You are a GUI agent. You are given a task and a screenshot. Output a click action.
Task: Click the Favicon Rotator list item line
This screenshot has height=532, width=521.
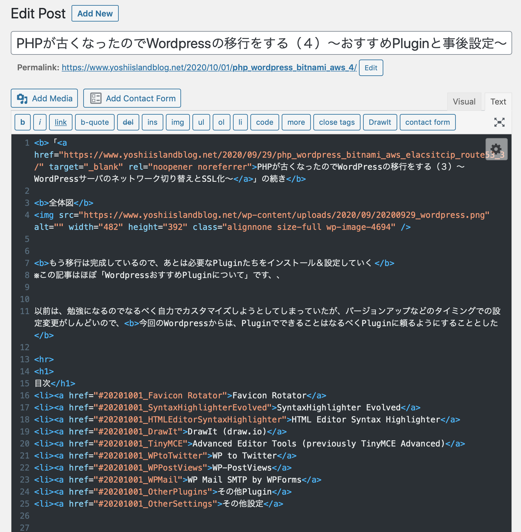tap(180, 396)
